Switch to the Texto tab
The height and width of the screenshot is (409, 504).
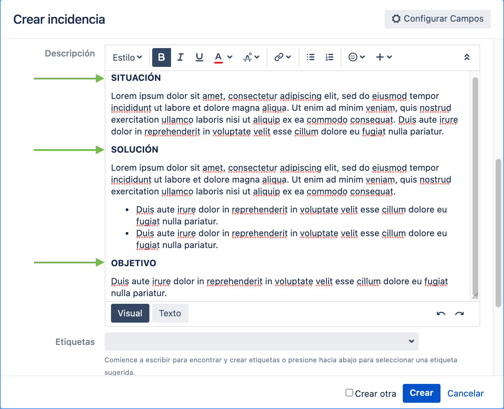pos(170,313)
